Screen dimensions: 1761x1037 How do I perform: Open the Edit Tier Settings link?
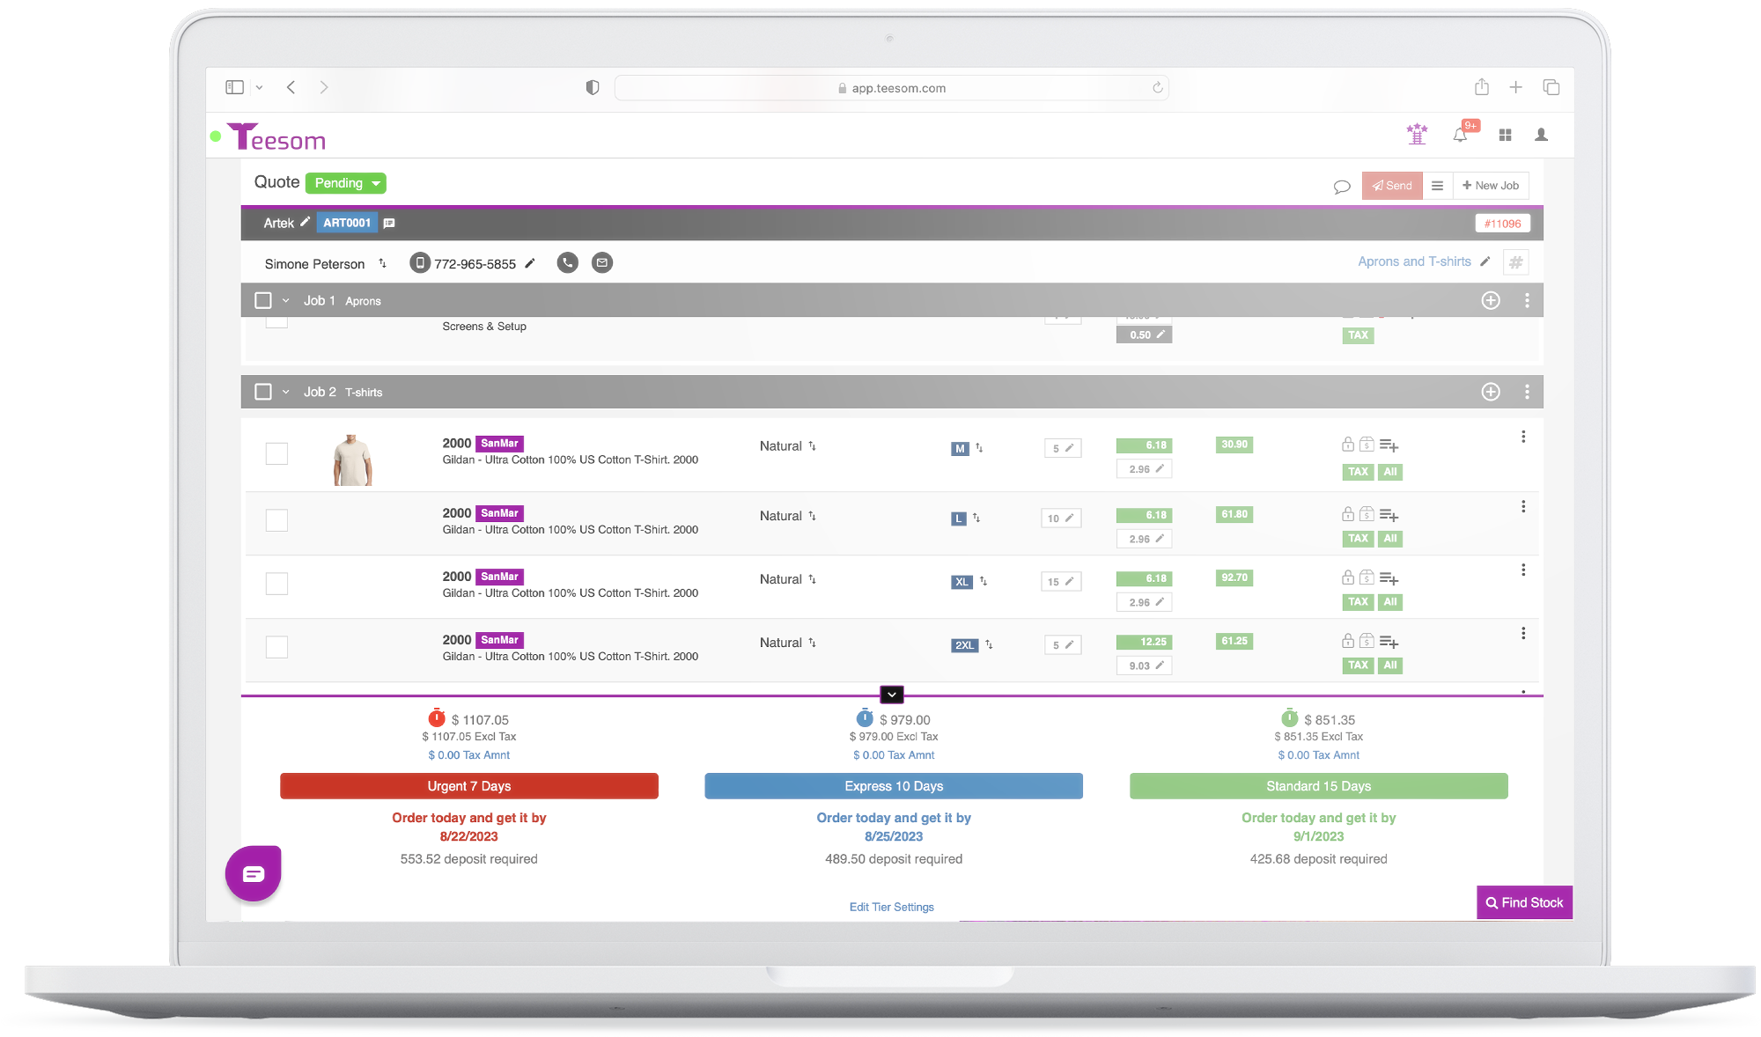891,907
